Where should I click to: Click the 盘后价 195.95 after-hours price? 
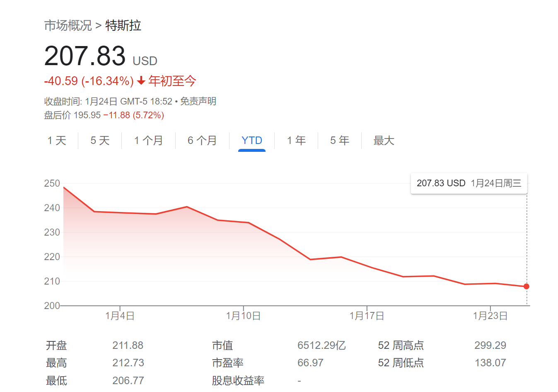coord(72,115)
